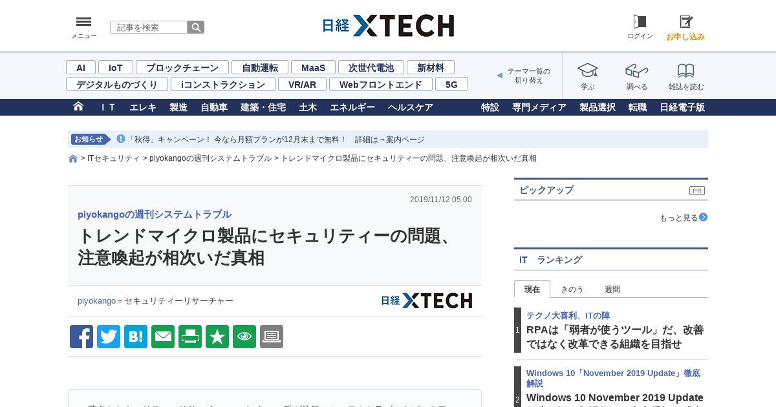Screen dimensions: 776x407
Task: Select the 5G theme tag
Action: [x=451, y=84]
